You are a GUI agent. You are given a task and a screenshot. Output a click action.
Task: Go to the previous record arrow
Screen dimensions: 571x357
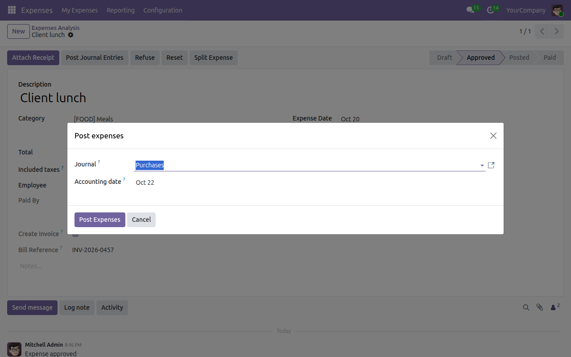click(542, 31)
